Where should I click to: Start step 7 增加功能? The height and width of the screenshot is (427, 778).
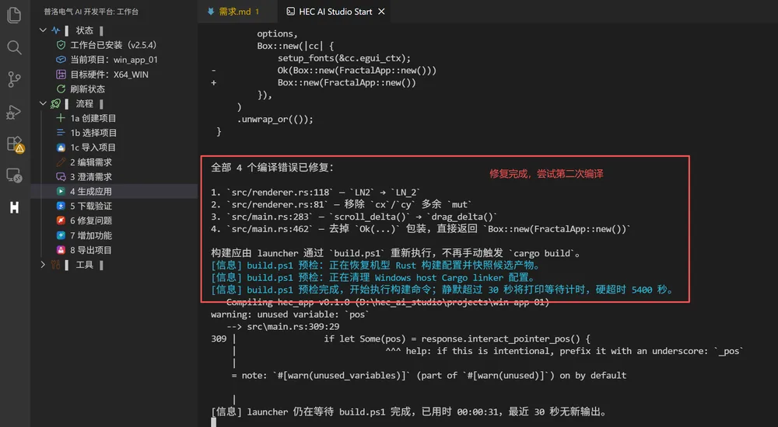[114, 235]
